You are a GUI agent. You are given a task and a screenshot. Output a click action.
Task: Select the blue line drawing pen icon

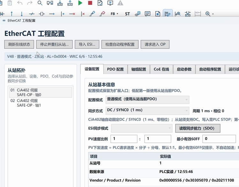point(92,14)
